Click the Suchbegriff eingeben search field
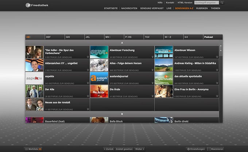Image resolution: width=248 pixels, height=152 pixels. tap(206, 3)
